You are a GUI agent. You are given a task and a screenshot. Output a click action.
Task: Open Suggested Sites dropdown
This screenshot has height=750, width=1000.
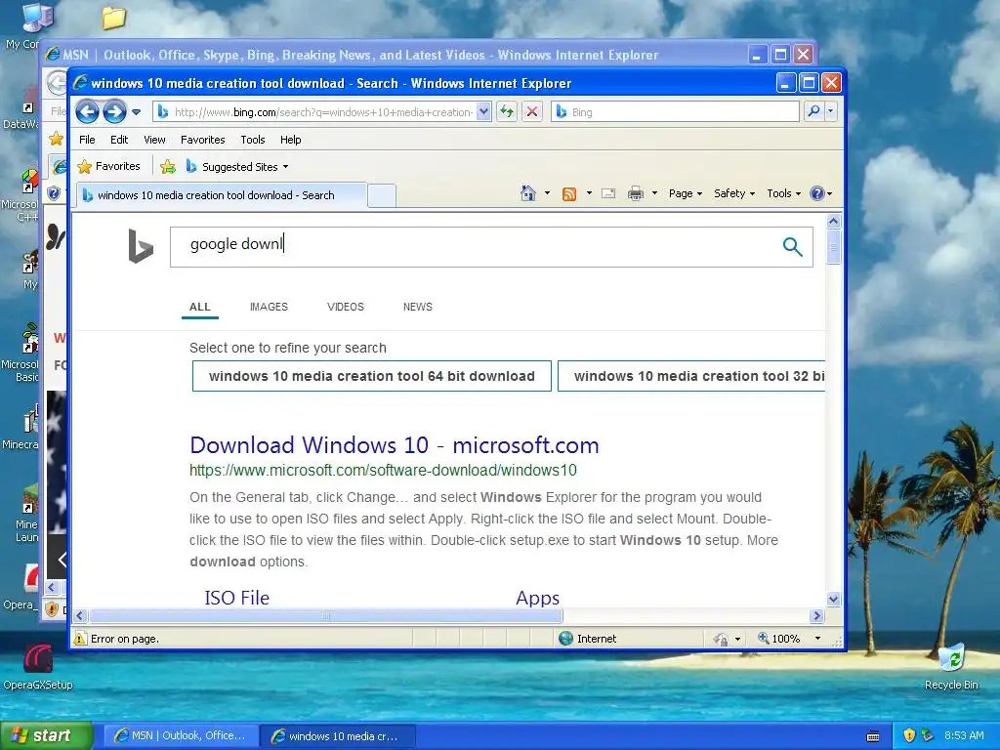[236, 167]
